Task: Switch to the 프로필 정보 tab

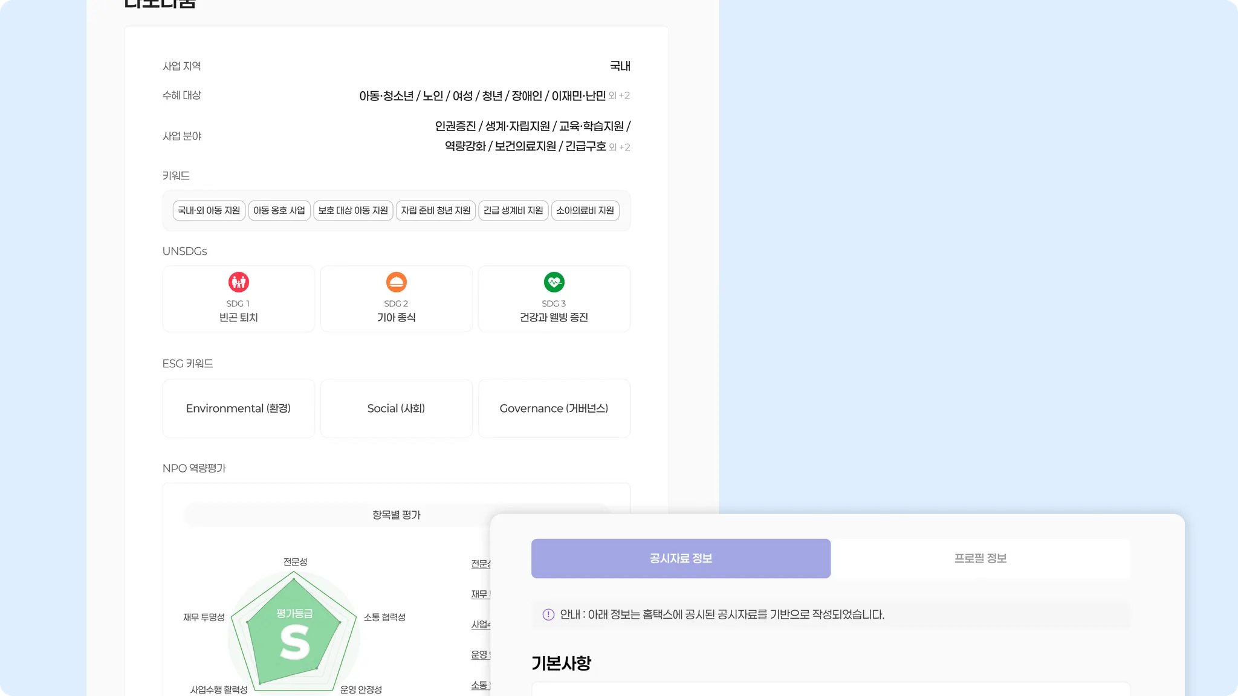Action: pyautogui.click(x=980, y=558)
